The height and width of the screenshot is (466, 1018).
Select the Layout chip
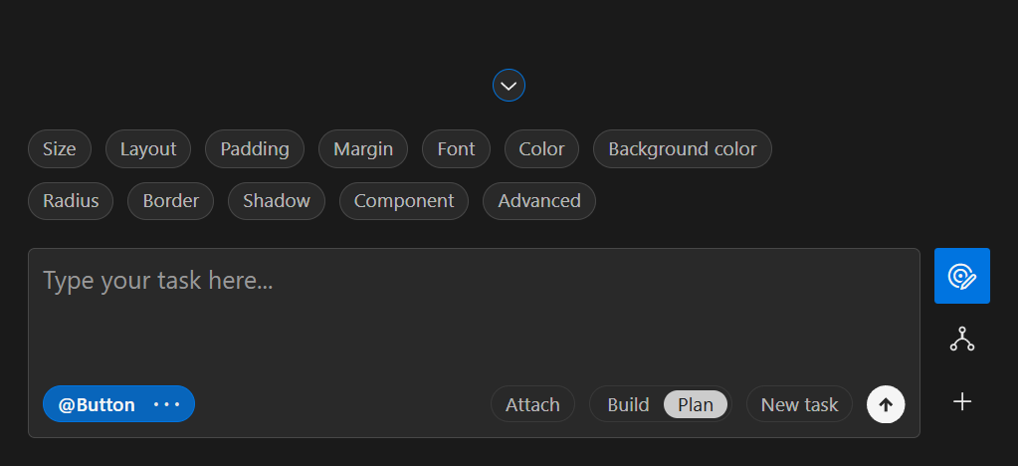(148, 149)
